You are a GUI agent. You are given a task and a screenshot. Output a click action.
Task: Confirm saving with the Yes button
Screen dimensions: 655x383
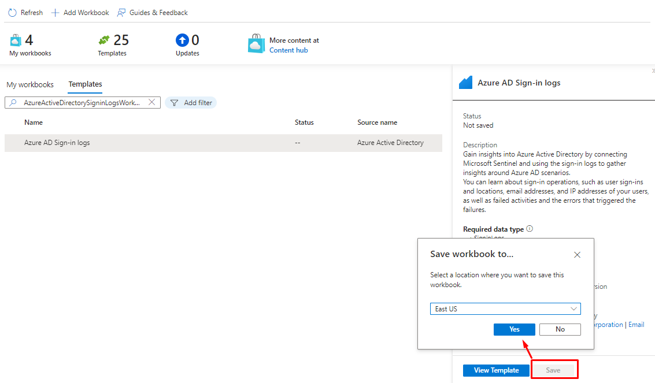pos(514,329)
